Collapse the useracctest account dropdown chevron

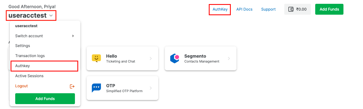(51, 16)
